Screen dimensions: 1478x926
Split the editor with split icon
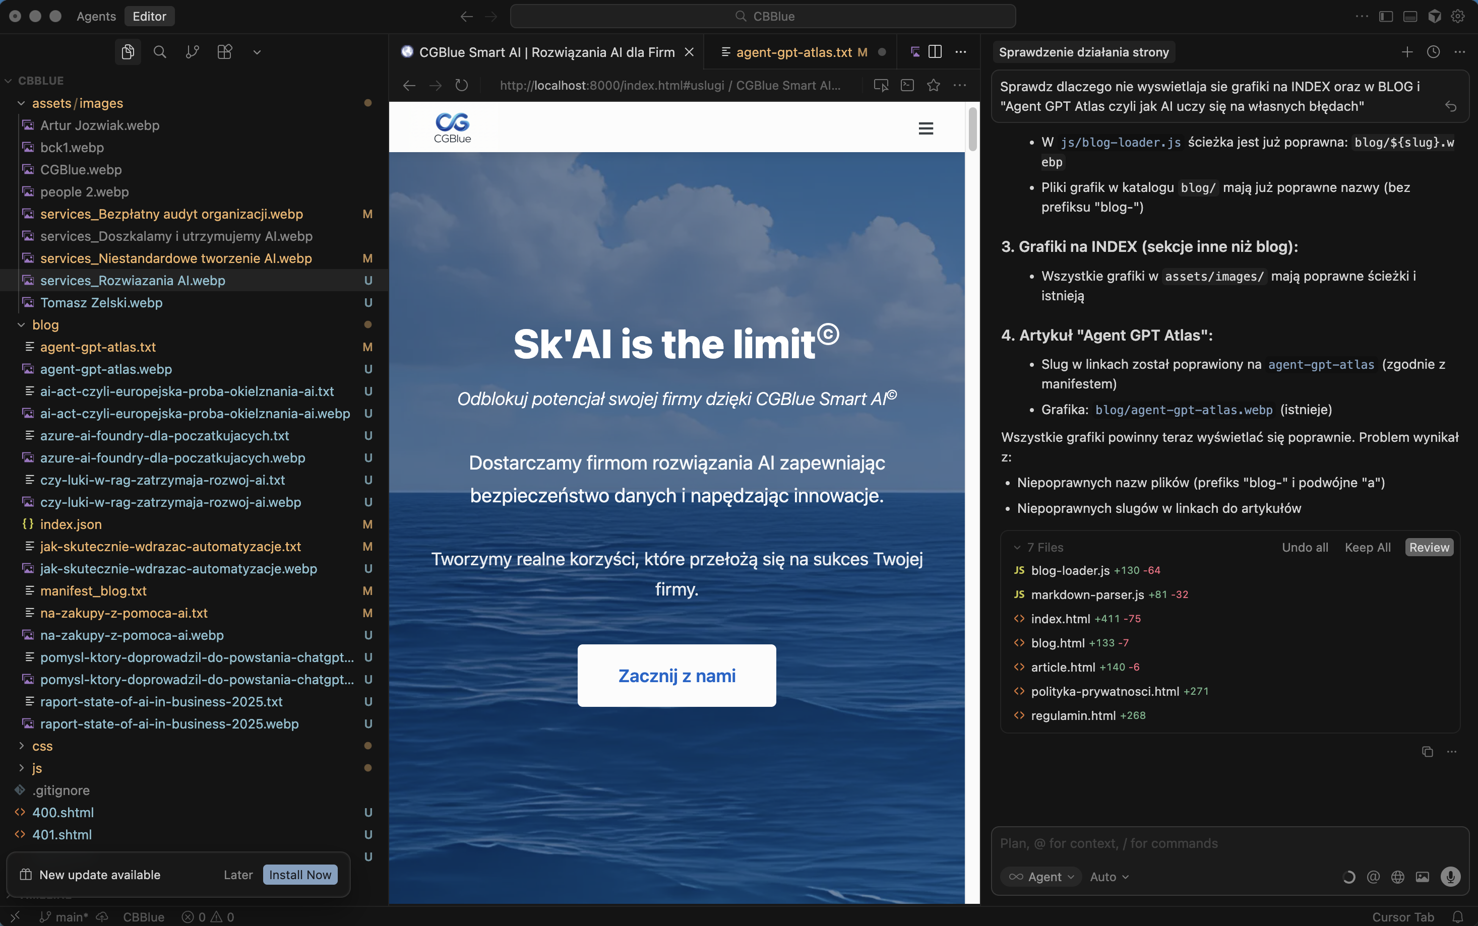click(x=935, y=52)
